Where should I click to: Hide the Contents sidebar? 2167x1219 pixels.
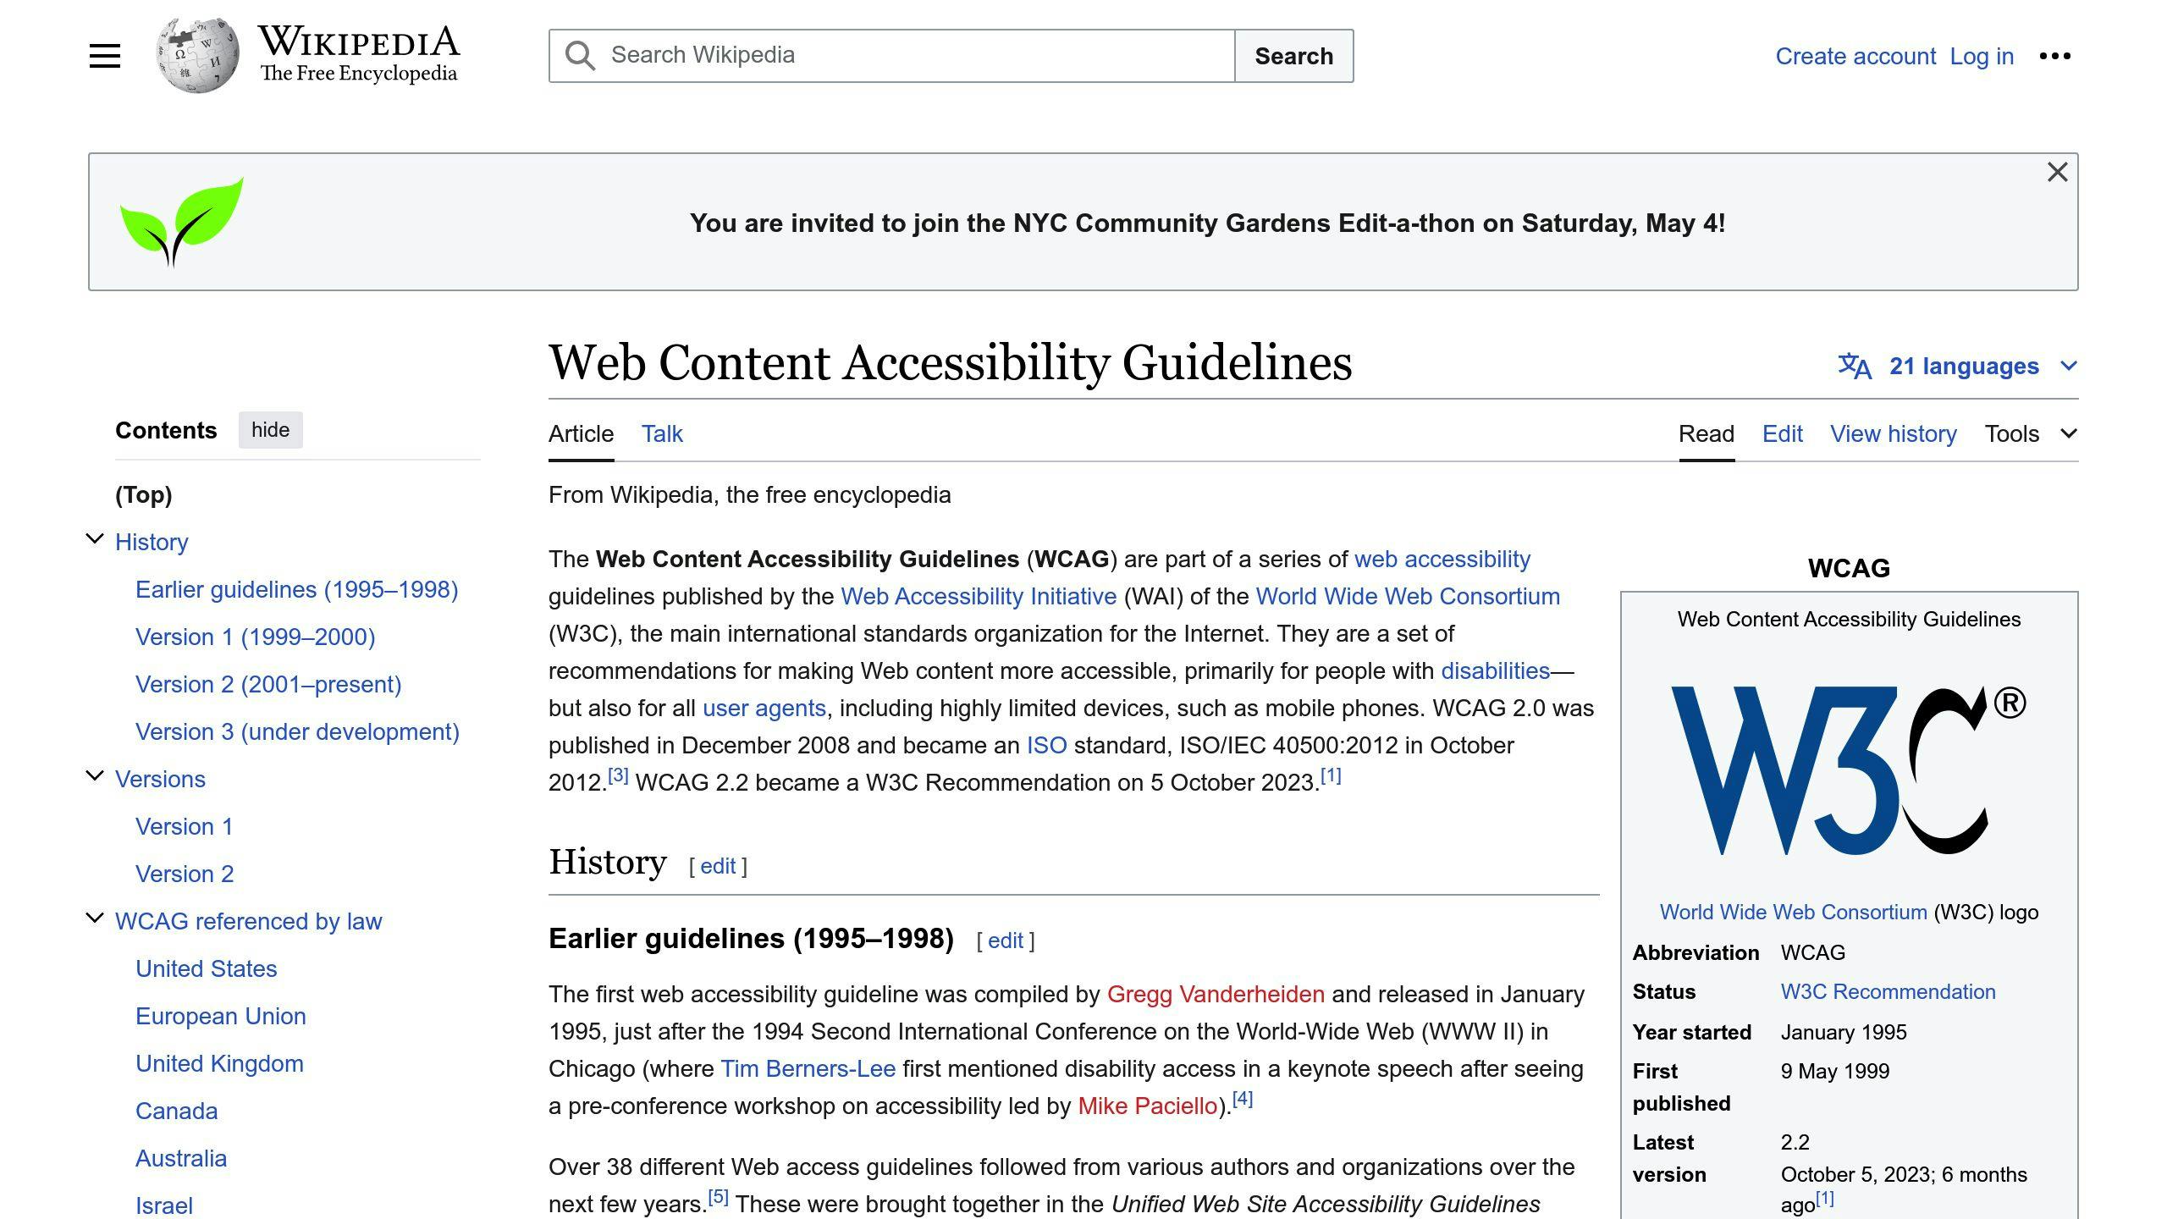pyautogui.click(x=270, y=430)
